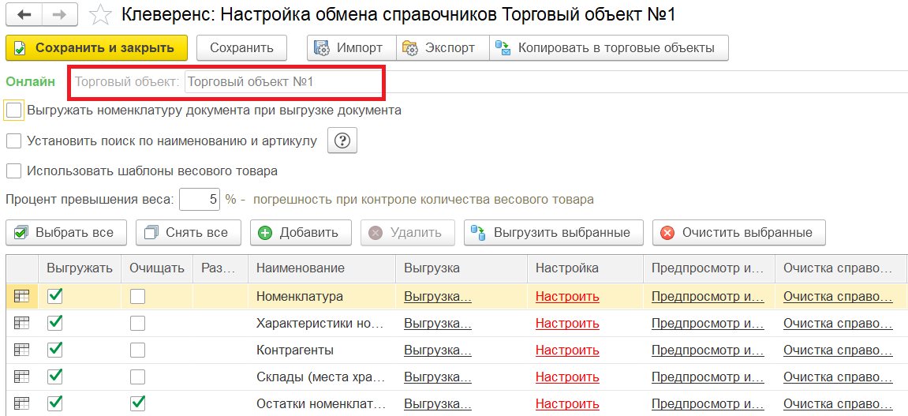Click Очистка справочника link for Склады

(x=838, y=377)
